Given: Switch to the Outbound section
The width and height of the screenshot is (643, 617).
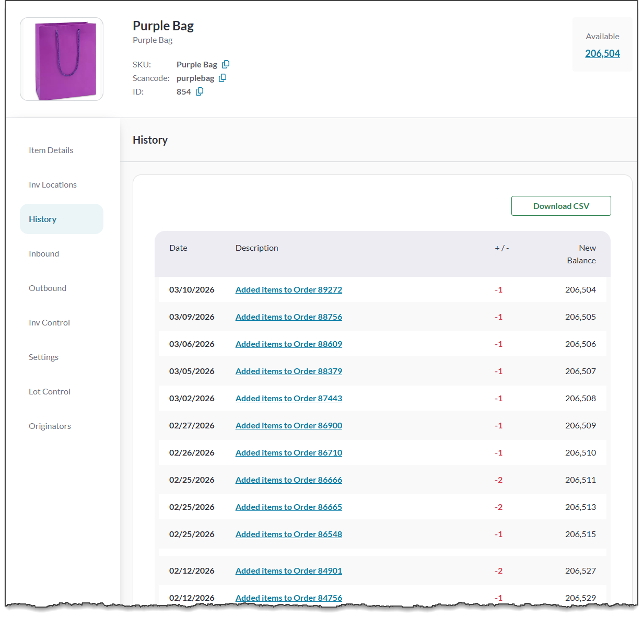Looking at the screenshot, I should (x=48, y=288).
